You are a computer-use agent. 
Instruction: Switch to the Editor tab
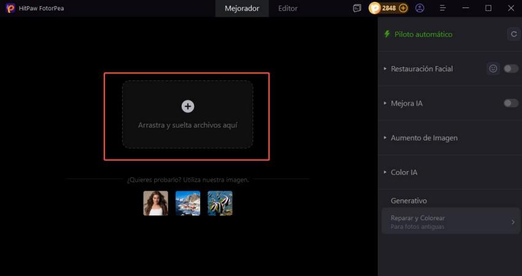coord(287,9)
